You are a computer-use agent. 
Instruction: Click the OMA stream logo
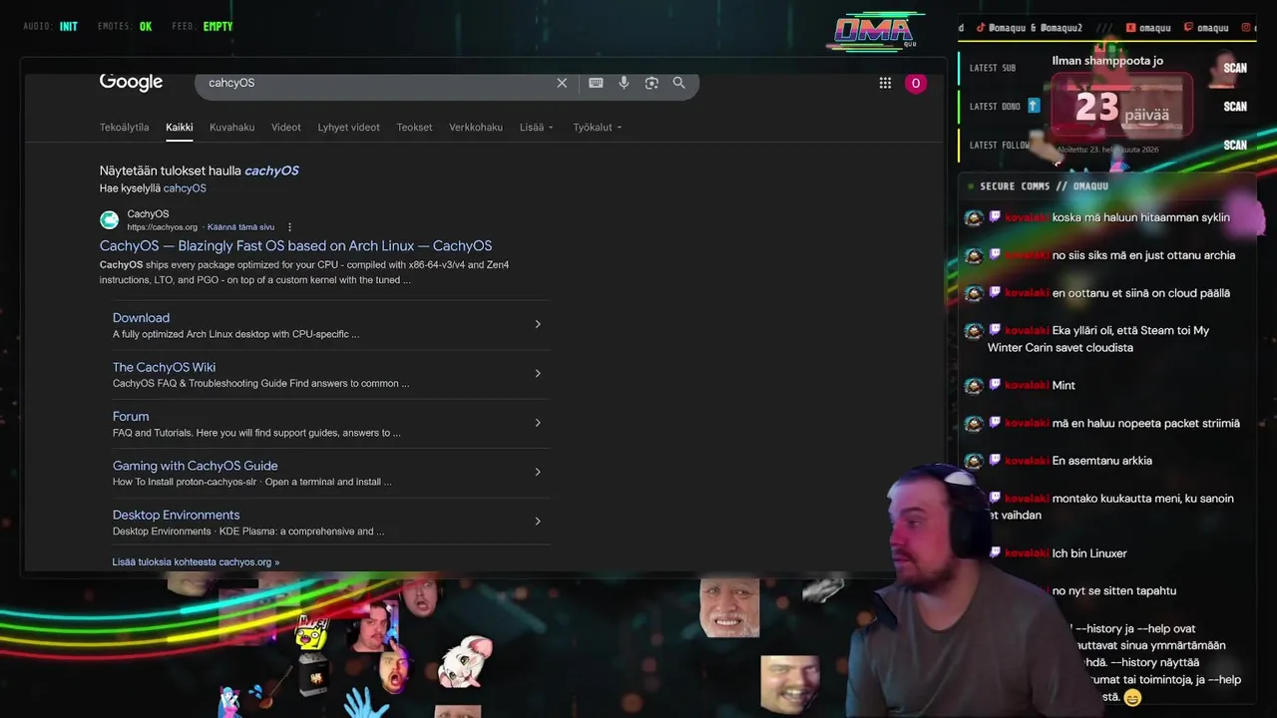(874, 32)
